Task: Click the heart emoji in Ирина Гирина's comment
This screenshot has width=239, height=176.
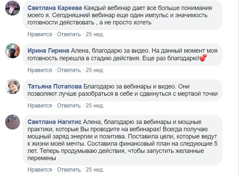Action: [x=203, y=59]
